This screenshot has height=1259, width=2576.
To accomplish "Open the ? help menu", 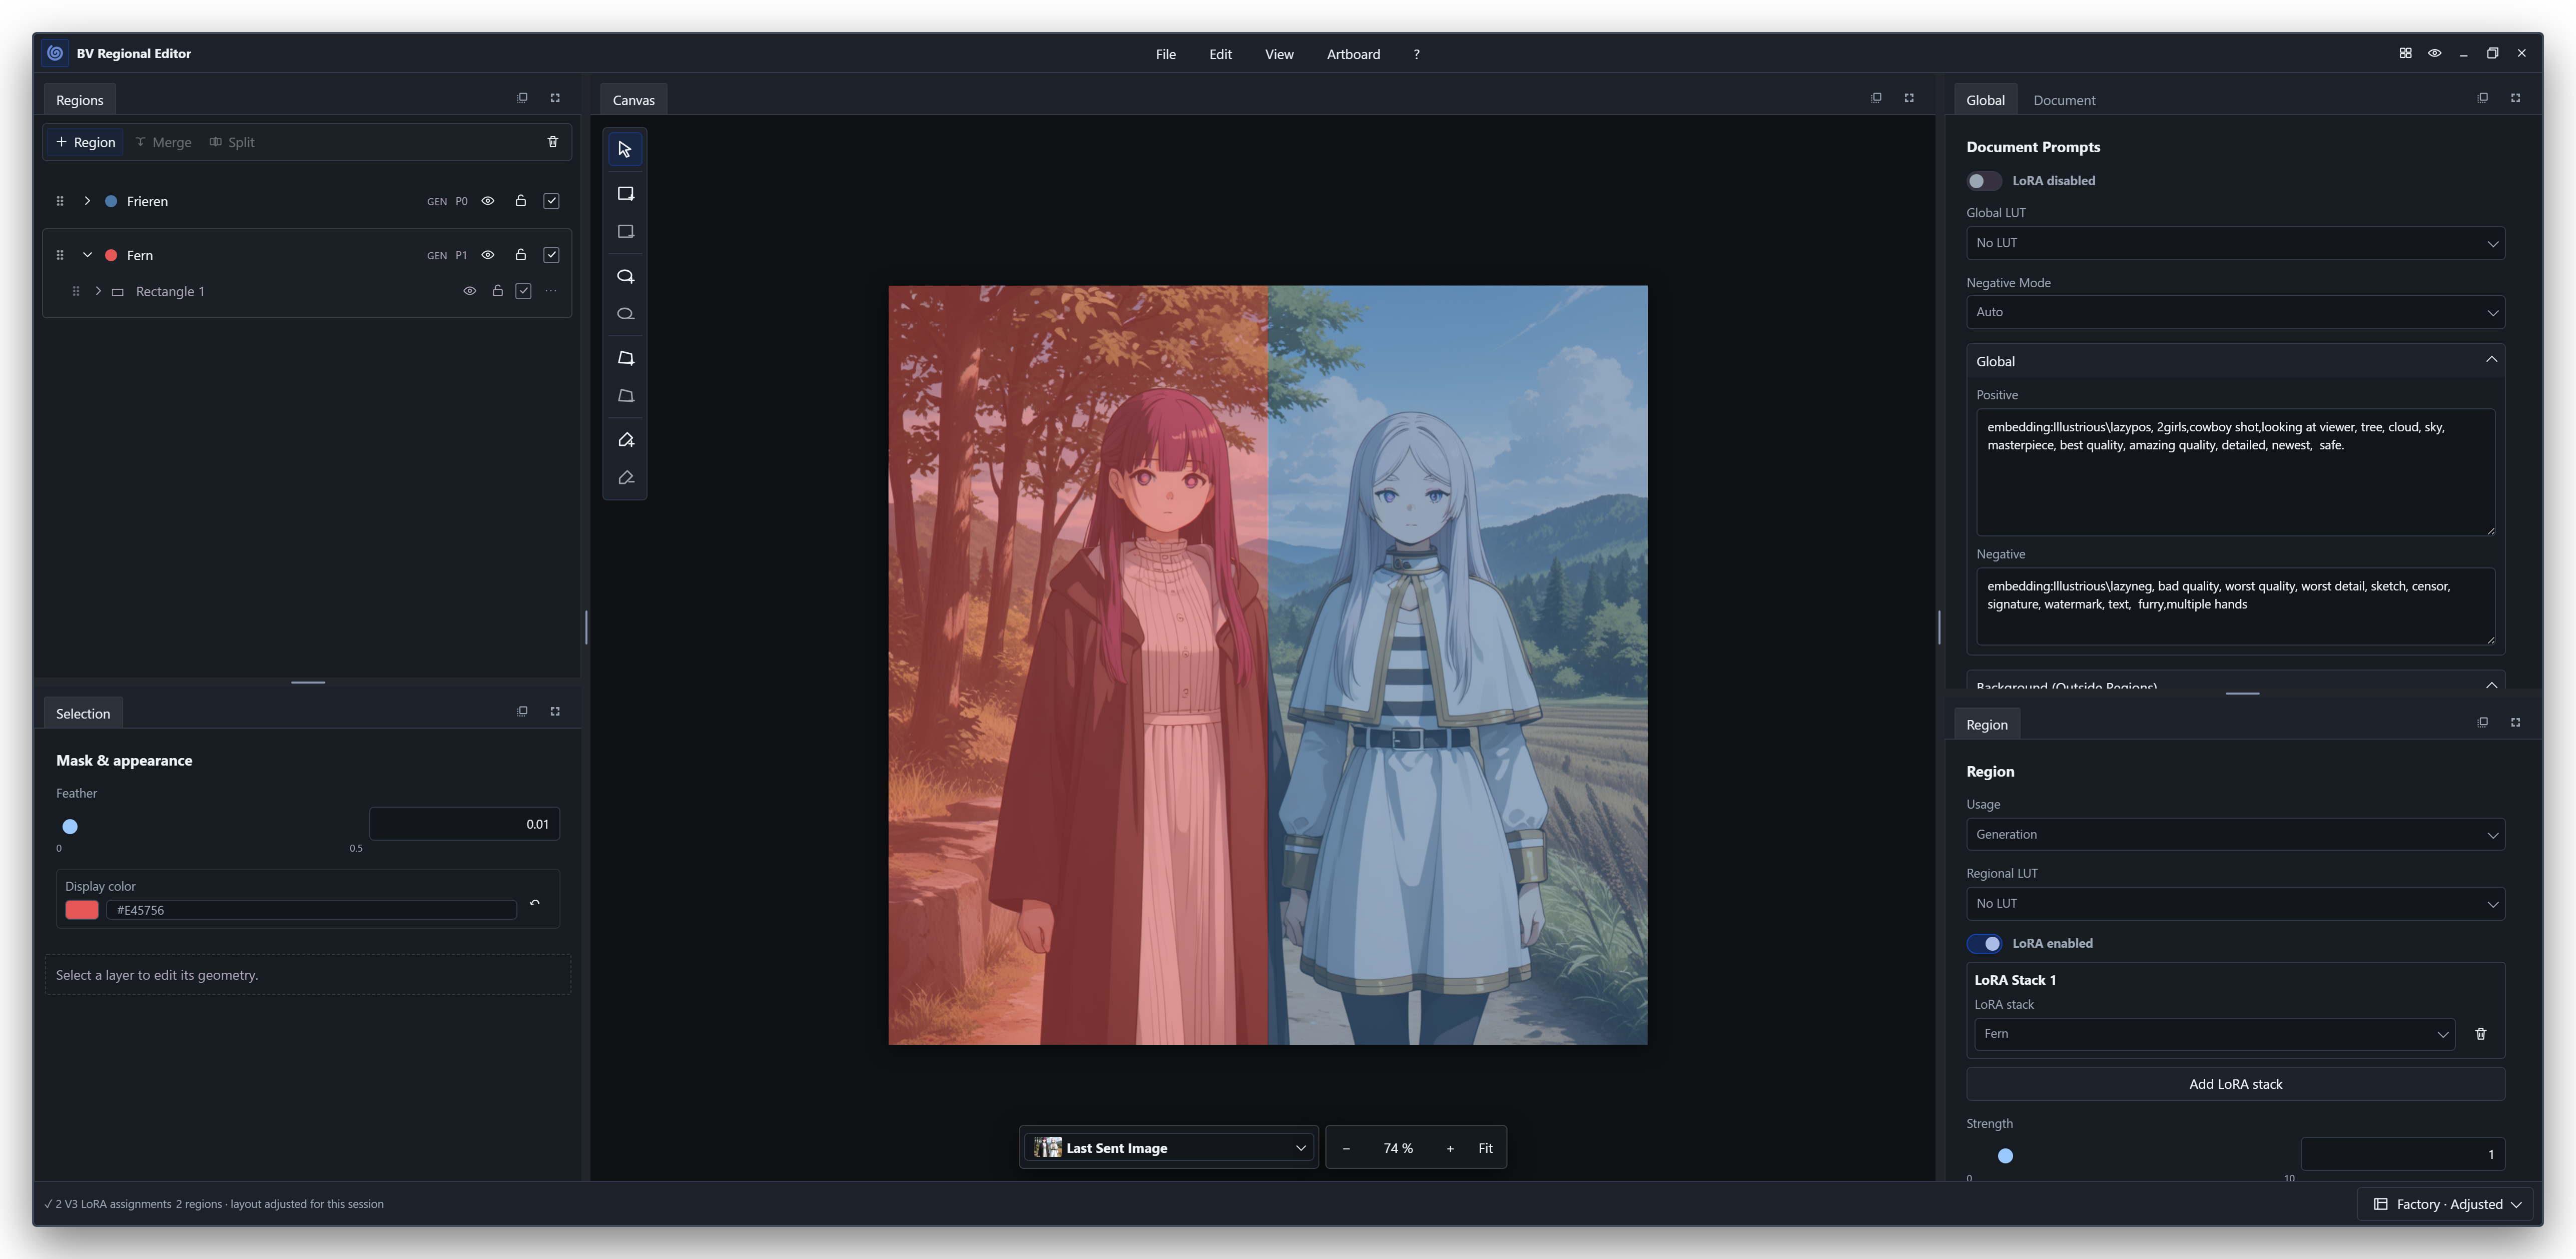I will (1416, 54).
